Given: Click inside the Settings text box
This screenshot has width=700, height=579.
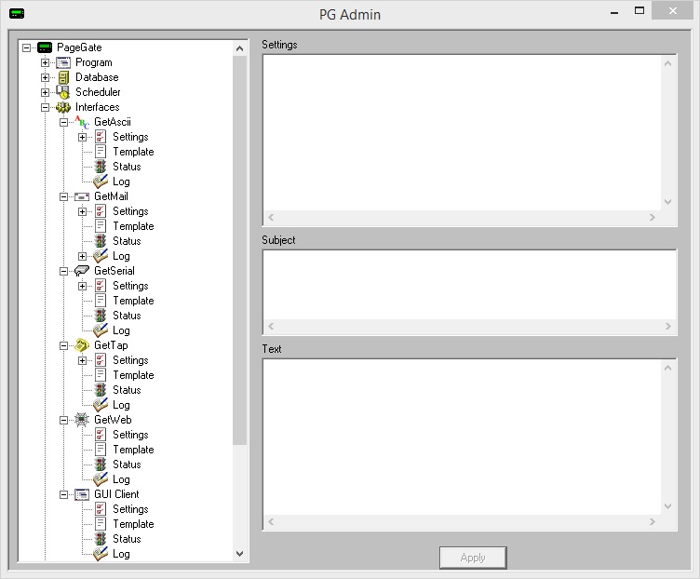Looking at the screenshot, I should tap(462, 132).
